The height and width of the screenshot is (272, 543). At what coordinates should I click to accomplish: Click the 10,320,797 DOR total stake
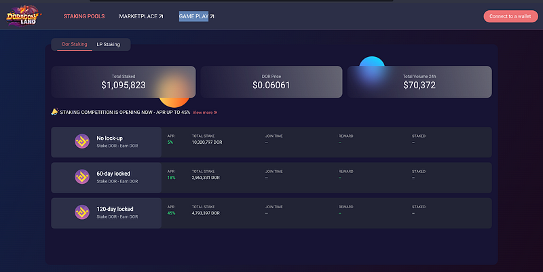click(x=207, y=142)
